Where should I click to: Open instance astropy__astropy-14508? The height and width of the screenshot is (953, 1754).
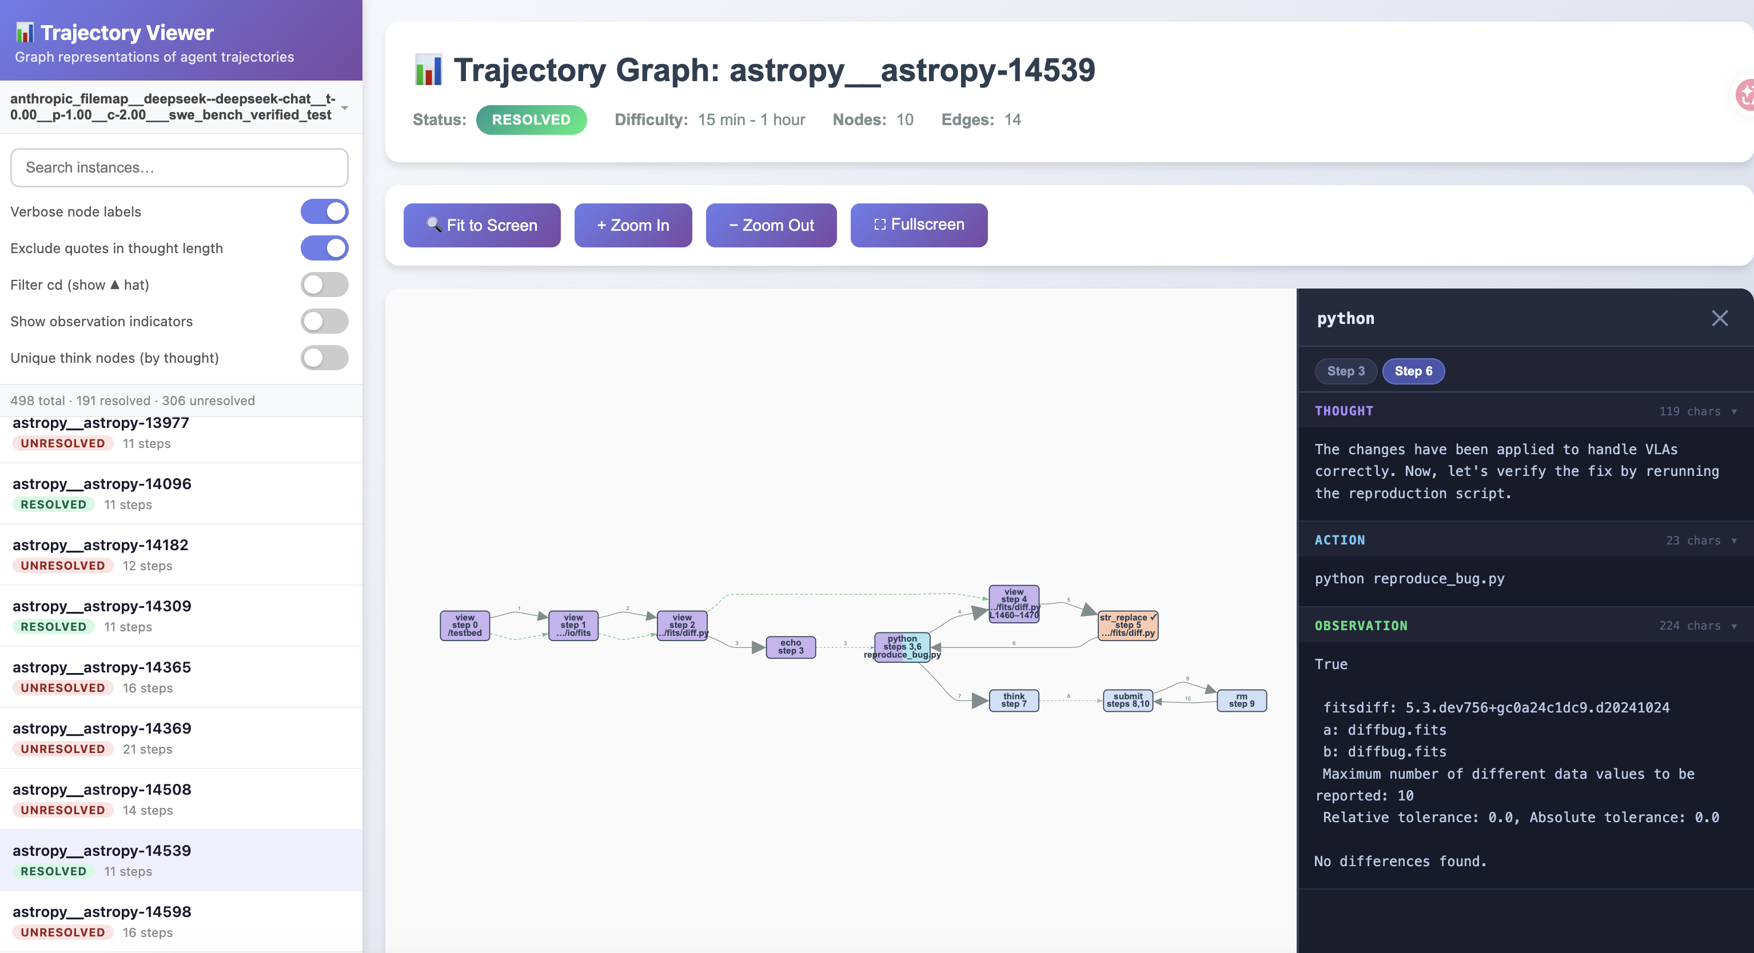(x=181, y=799)
